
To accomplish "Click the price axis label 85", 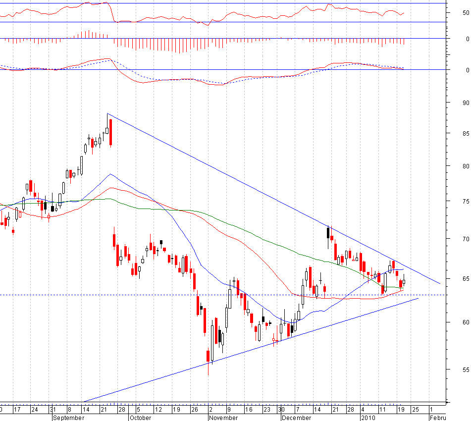I will click(466, 133).
